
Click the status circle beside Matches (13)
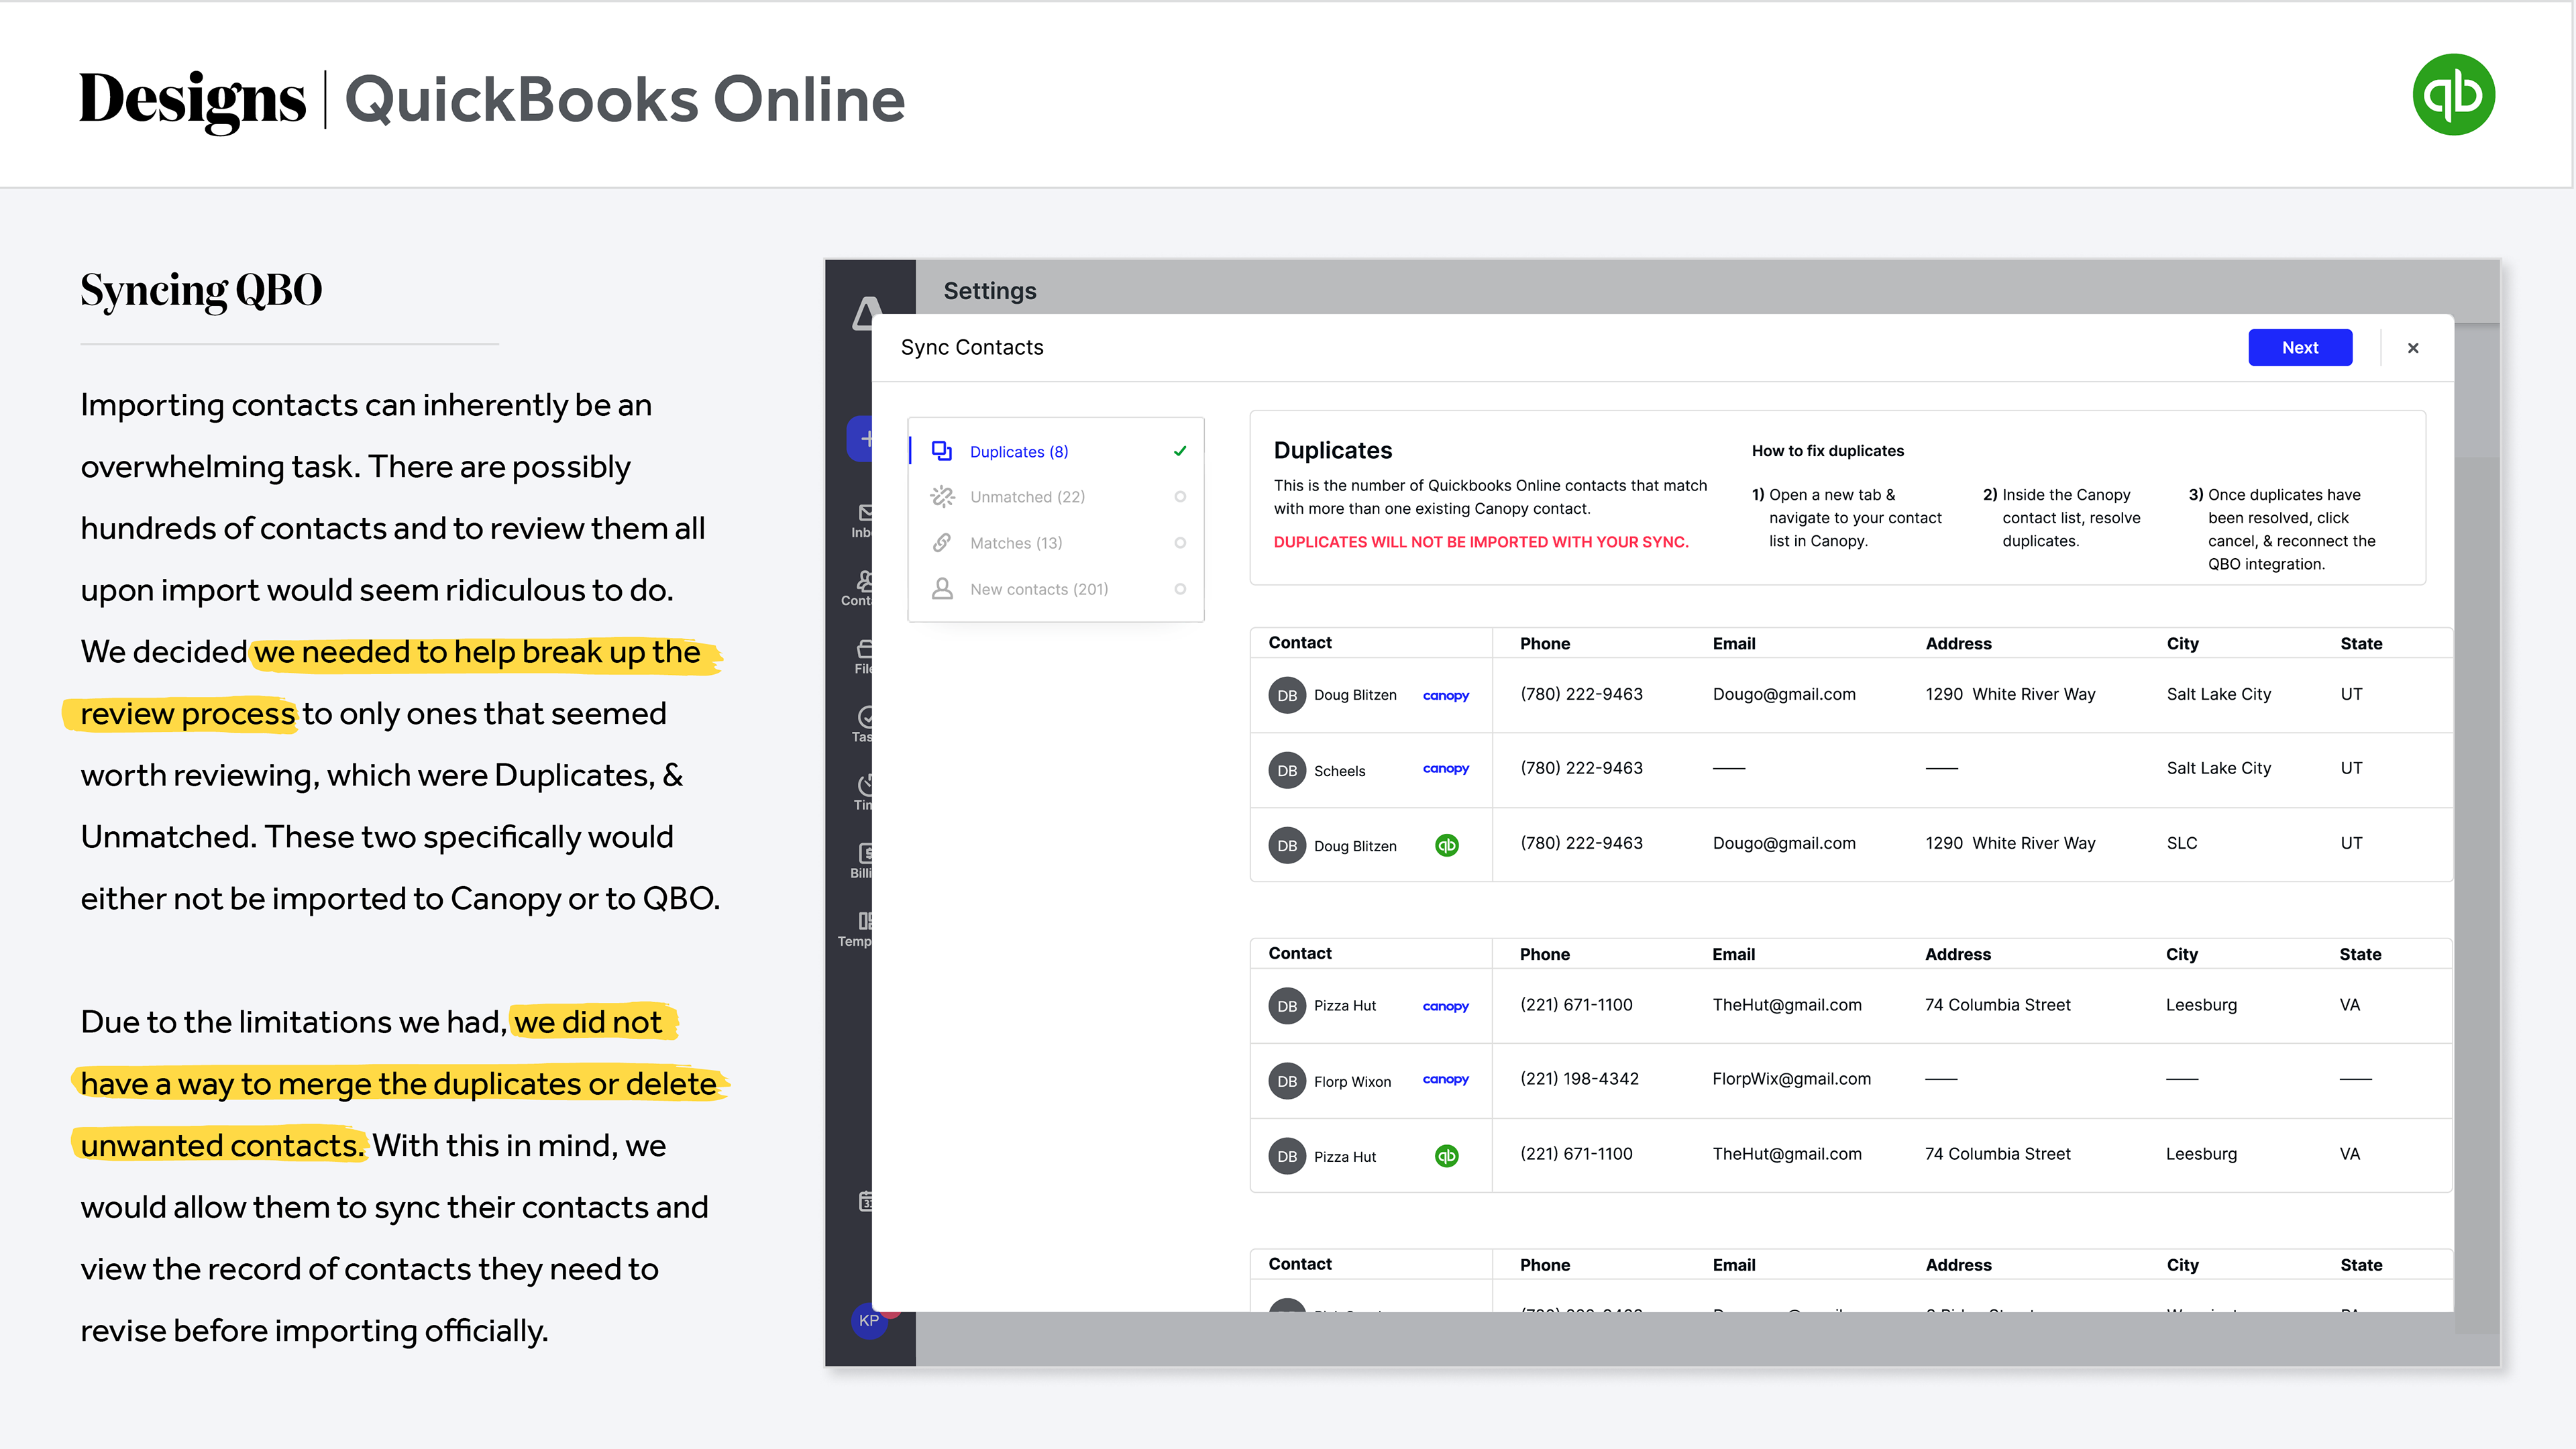(1180, 543)
